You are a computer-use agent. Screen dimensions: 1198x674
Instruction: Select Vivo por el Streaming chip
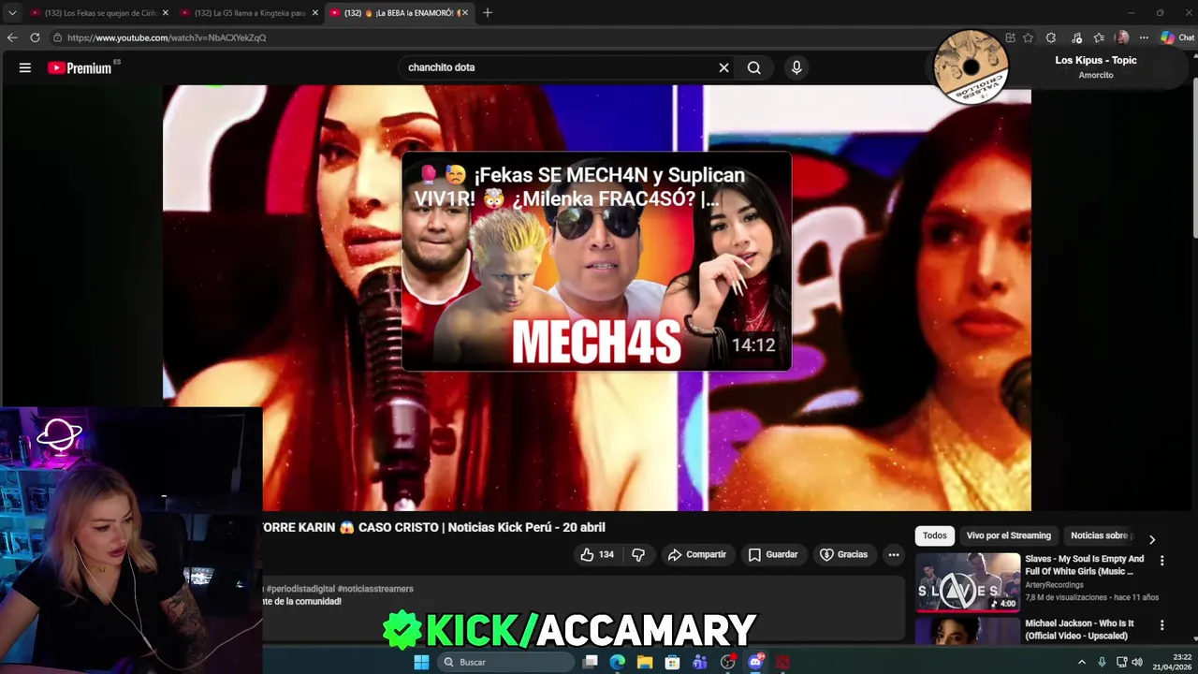click(1008, 535)
